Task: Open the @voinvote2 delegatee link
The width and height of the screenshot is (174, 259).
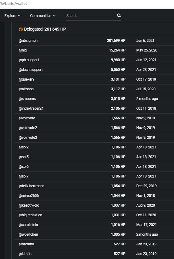Action: [28, 128]
